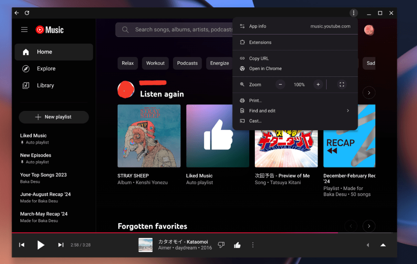This screenshot has height=264, width=417.
Task: Open the Library section
Action: pos(54,85)
